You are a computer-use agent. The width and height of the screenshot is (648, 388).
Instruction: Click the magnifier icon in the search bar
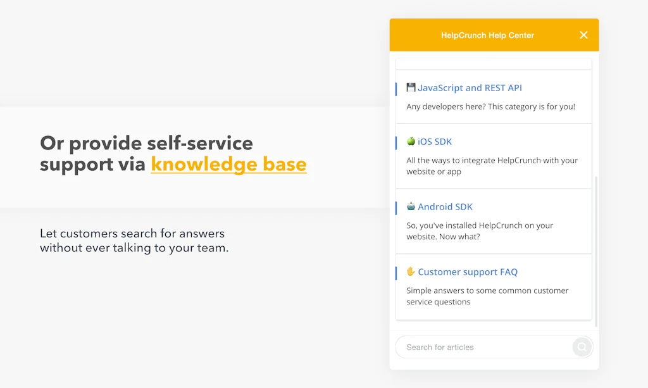coord(582,347)
